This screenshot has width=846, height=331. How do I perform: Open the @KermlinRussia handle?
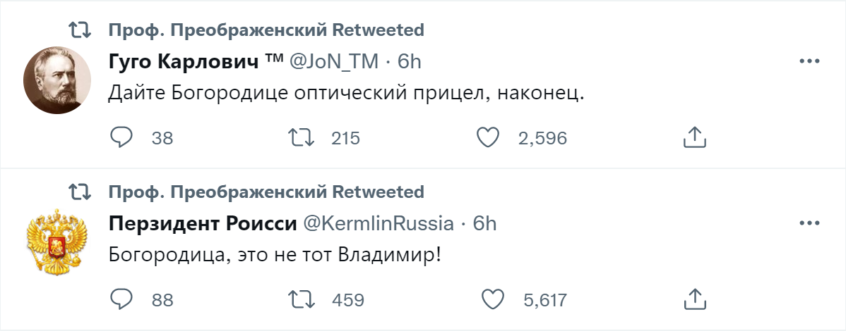pyautogui.click(x=379, y=224)
